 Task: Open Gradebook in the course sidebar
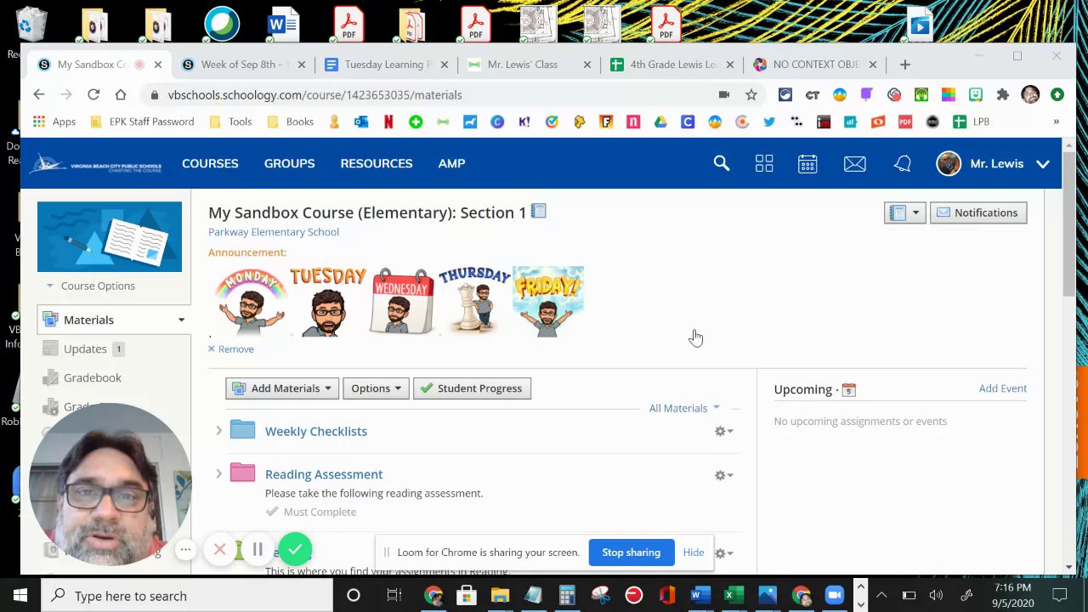point(93,377)
